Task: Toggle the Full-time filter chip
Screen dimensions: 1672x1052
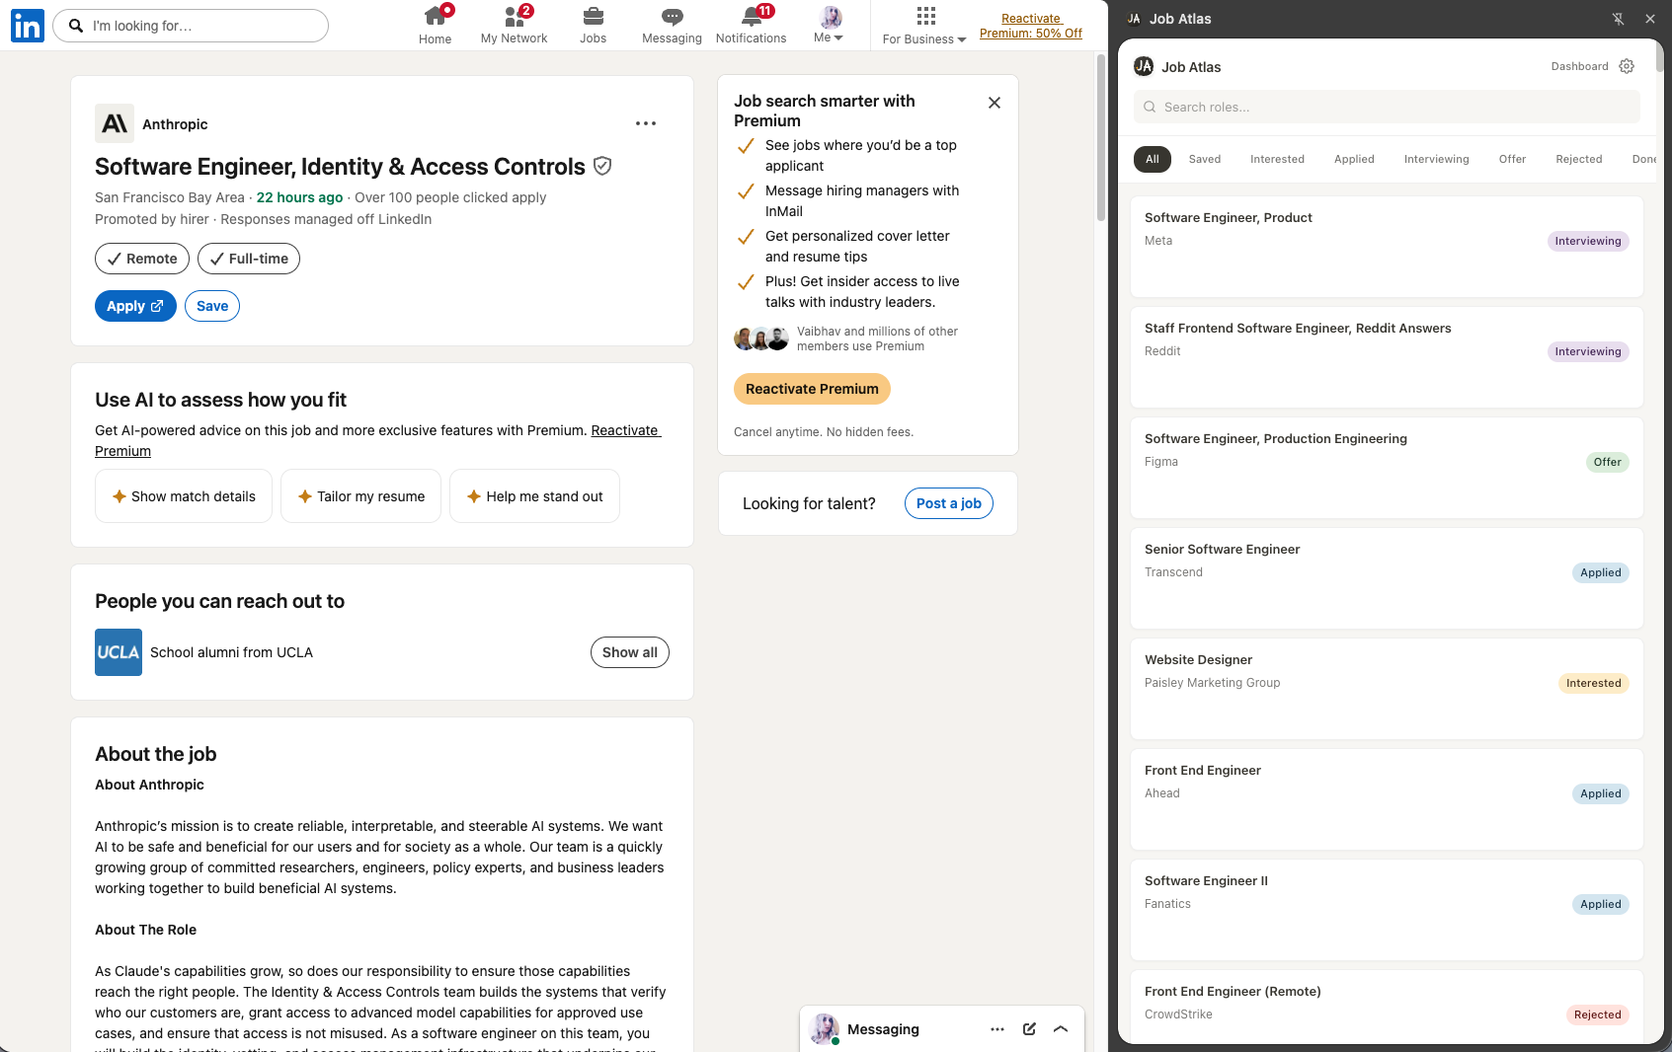Action: [249, 259]
